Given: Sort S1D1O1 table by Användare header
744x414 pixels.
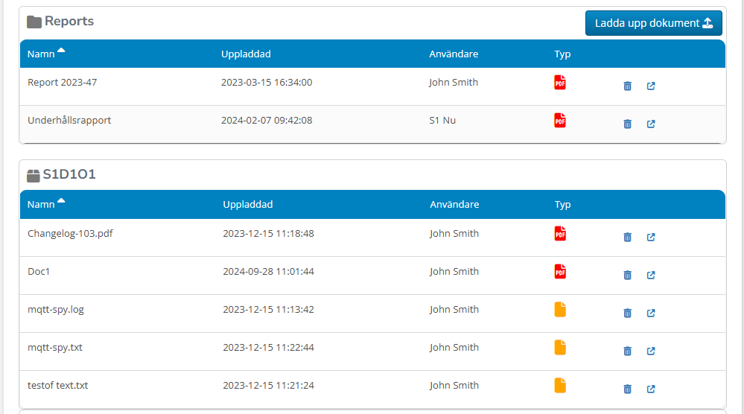Looking at the screenshot, I should pyautogui.click(x=454, y=204).
